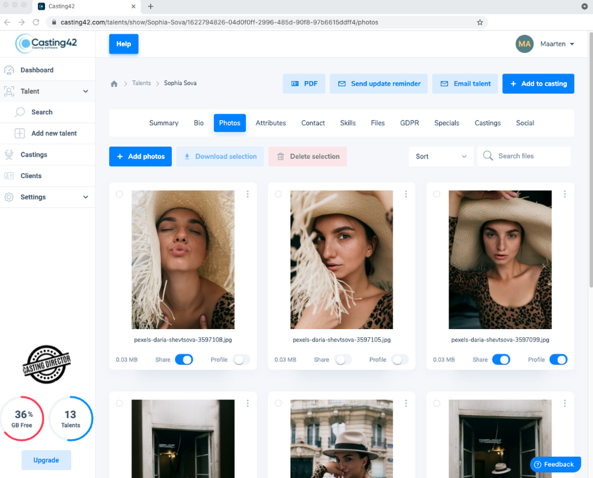Select photo 3597099 with its round checkbox

coord(437,194)
